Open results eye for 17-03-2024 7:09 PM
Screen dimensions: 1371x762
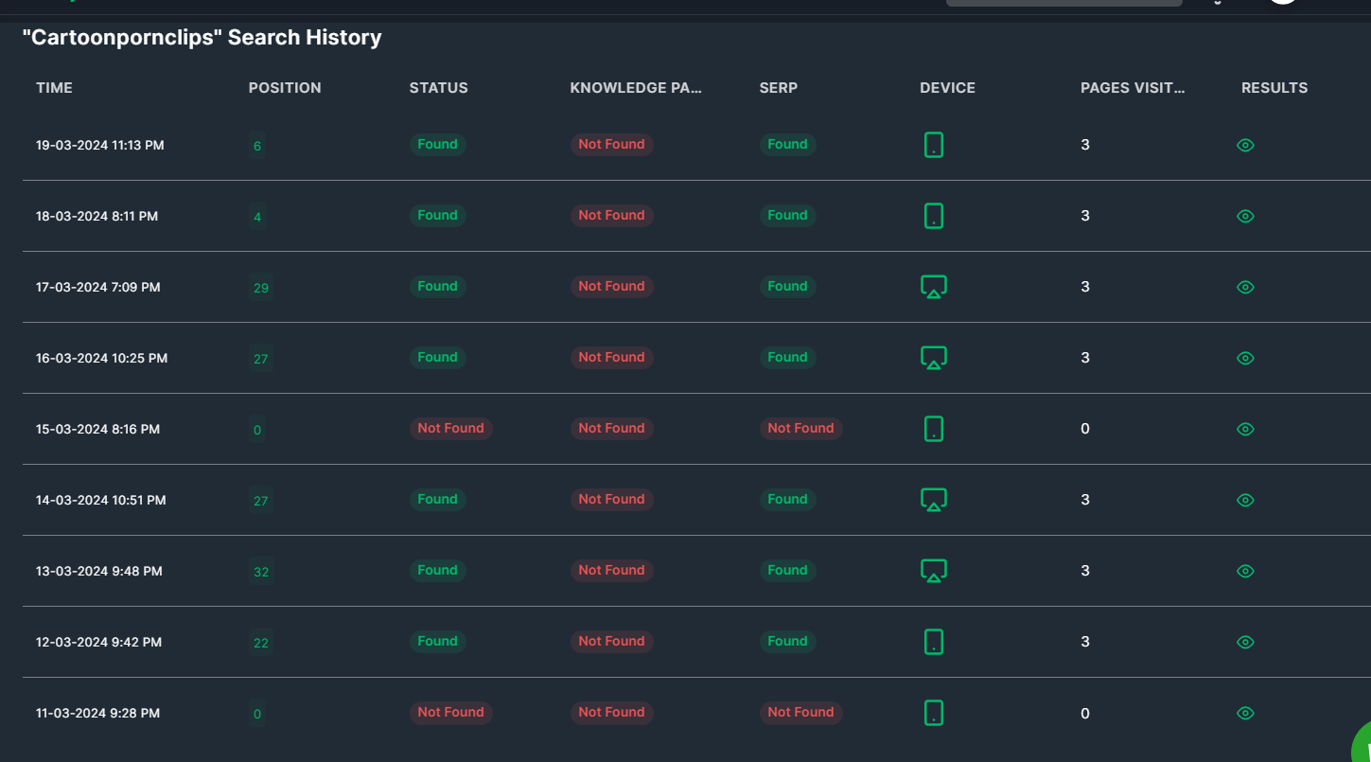1245,287
